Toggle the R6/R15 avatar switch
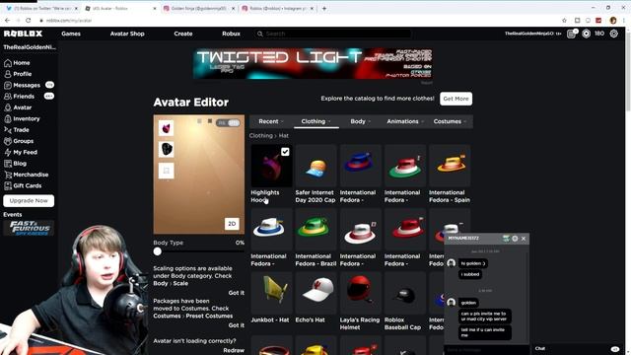 tap(228, 122)
